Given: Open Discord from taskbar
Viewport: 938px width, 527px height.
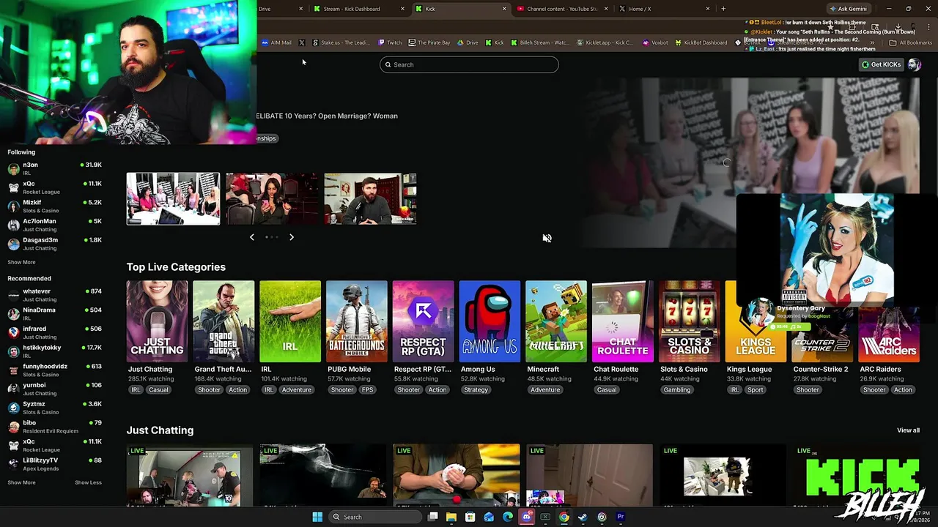Looking at the screenshot, I should (526, 517).
